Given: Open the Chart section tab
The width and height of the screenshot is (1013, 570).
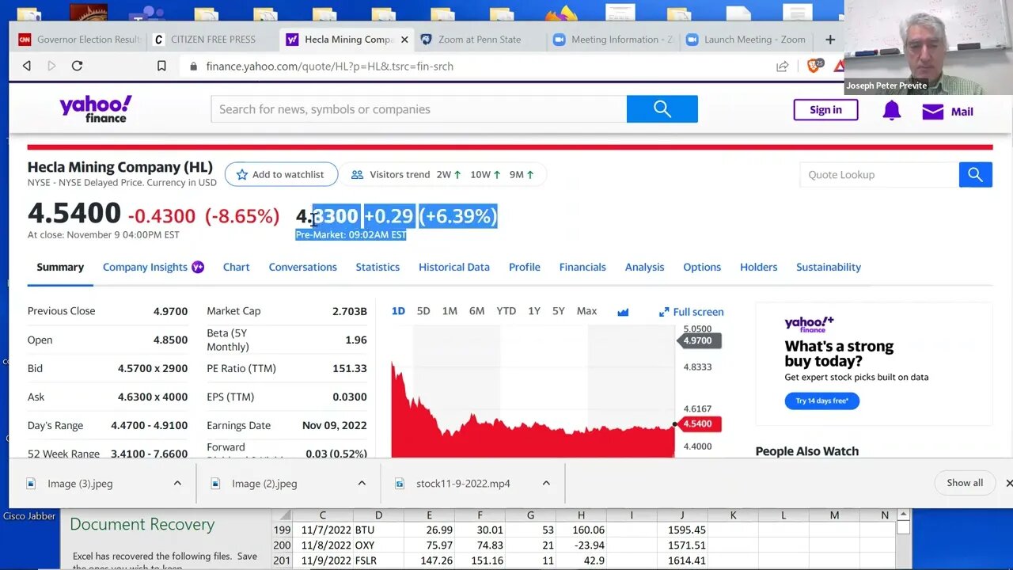Looking at the screenshot, I should tap(236, 268).
